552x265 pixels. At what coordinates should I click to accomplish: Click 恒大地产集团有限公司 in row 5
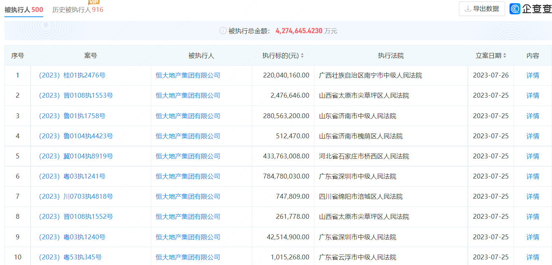[188, 156]
